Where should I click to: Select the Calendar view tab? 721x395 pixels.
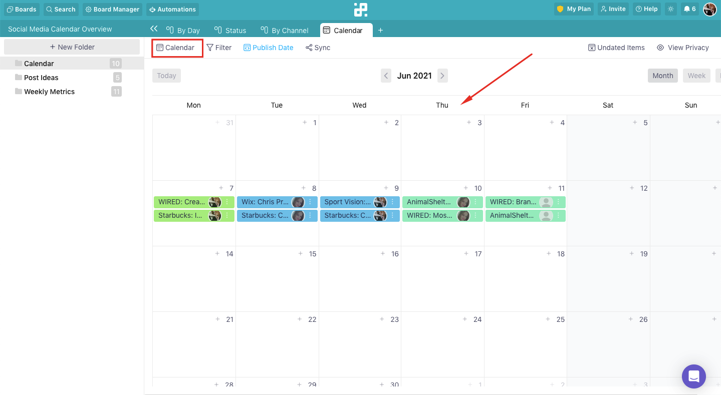coord(346,31)
